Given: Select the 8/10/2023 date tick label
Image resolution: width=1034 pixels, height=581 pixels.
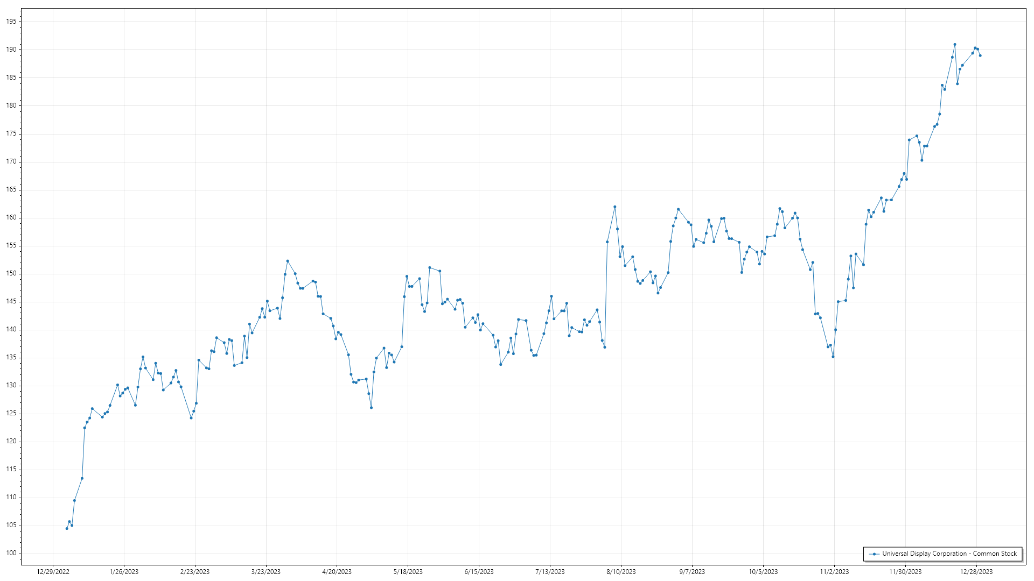Looking at the screenshot, I should pyautogui.click(x=621, y=572).
